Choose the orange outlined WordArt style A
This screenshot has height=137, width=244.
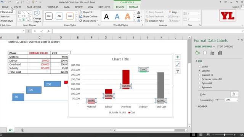128,16
